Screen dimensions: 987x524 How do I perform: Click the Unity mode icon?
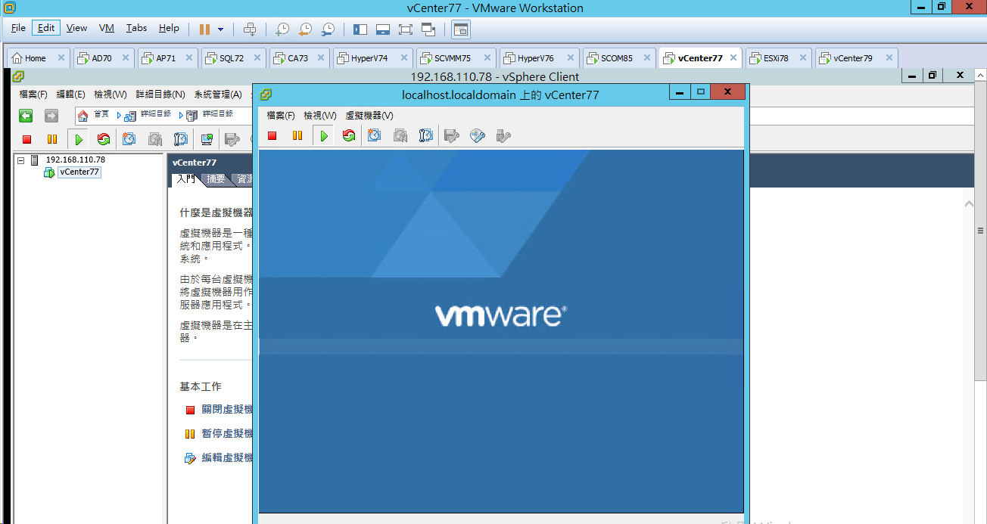428,29
